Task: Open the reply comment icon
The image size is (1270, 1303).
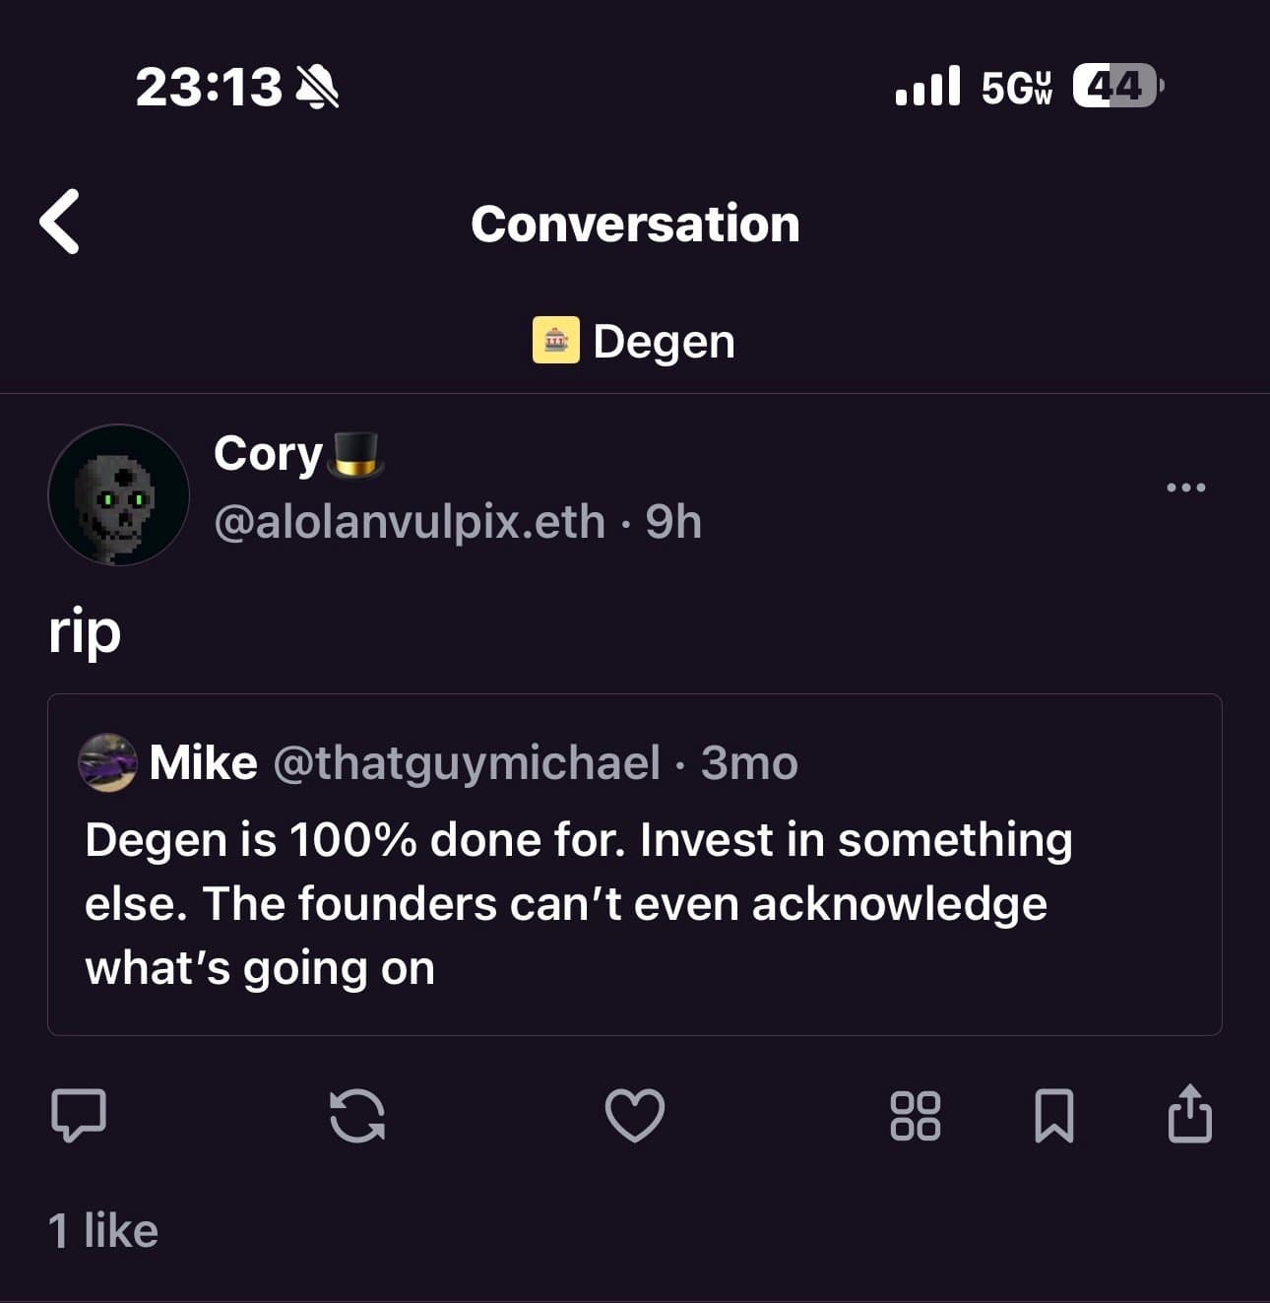Action: pyautogui.click(x=79, y=1115)
